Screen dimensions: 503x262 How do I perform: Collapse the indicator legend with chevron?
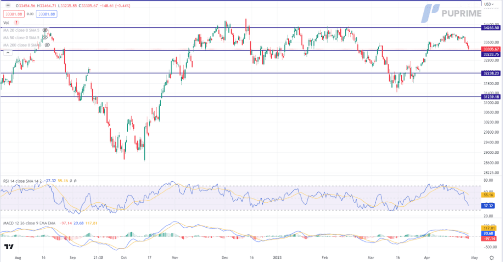click(x=8, y=52)
